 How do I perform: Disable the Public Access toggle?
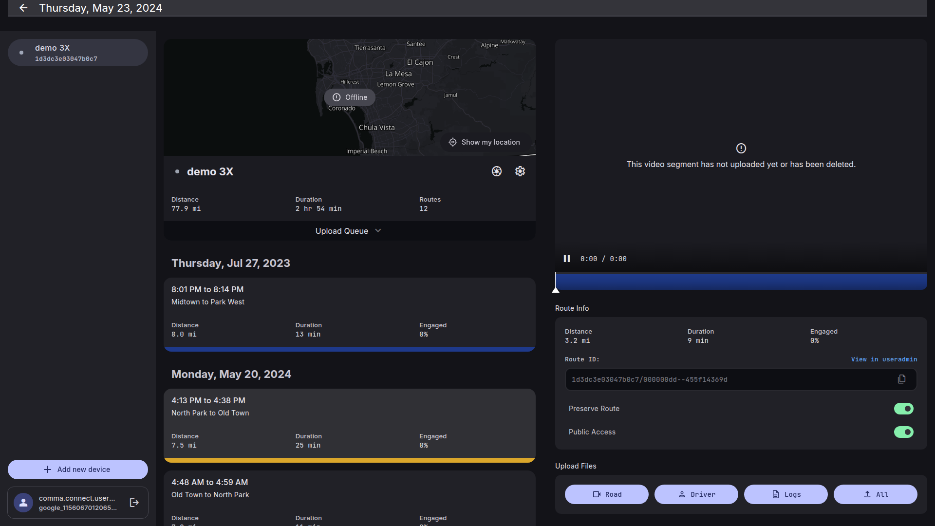(903, 432)
